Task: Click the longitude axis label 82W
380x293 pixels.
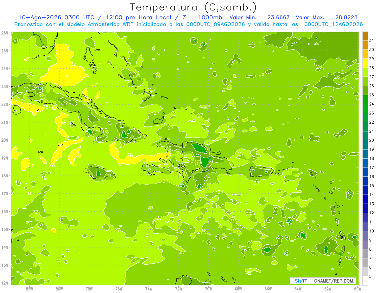Action: click(29, 289)
